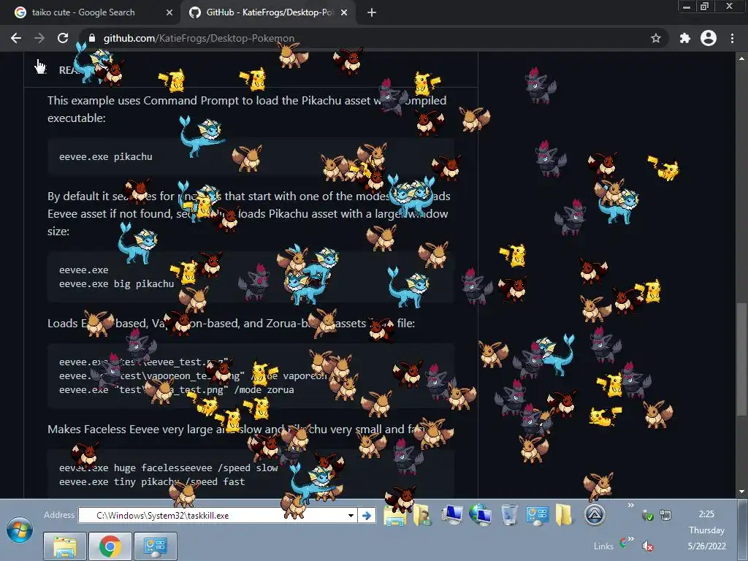
Task: Close the GitHub Desktop-Pokemon tab
Action: 344,13
